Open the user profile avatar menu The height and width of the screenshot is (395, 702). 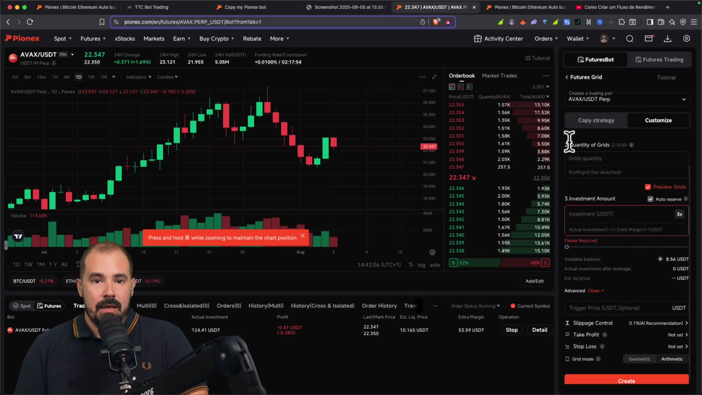tap(604, 38)
